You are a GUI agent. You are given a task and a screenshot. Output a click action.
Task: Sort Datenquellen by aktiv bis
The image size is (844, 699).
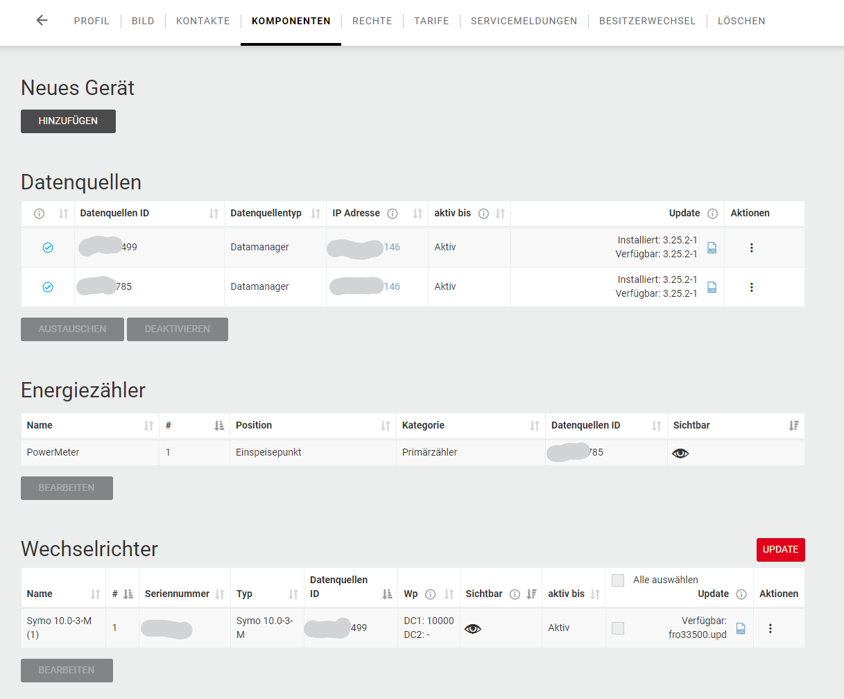500,214
